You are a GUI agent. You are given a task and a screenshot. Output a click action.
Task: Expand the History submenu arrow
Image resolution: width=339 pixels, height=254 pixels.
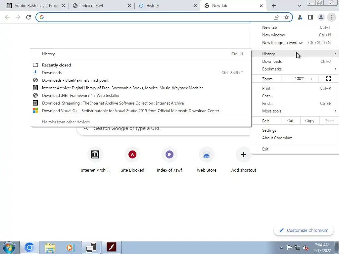coord(335,54)
